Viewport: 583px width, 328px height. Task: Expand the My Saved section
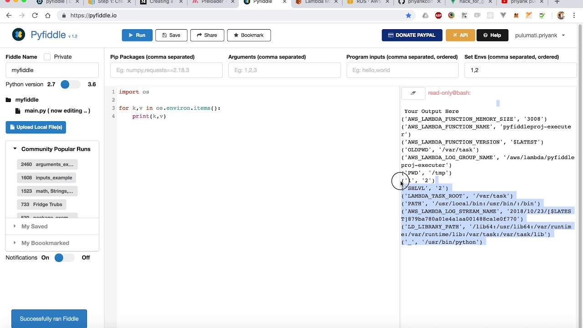point(52,226)
